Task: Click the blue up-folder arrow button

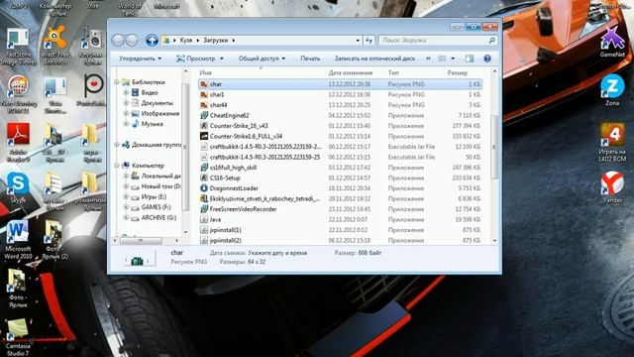Action: [152, 40]
